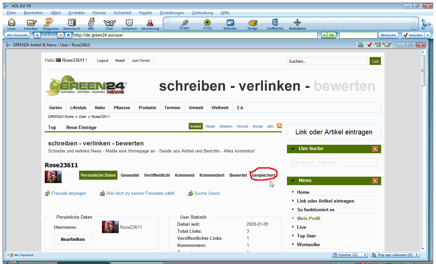Click the Live Suche input field
436x264 pixels.
pos(334,163)
